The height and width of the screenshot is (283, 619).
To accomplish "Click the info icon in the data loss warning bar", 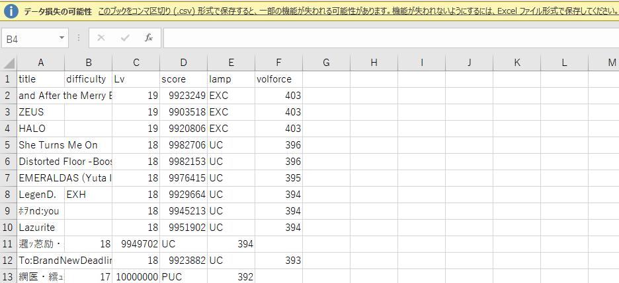I will click(11, 11).
